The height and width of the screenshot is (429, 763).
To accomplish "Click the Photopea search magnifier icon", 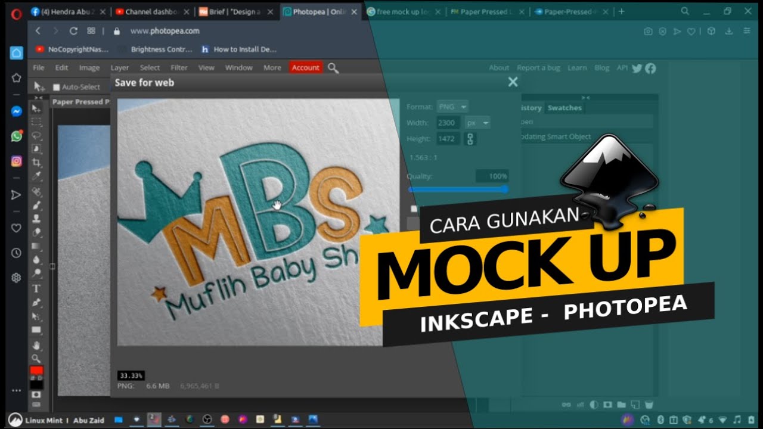I will click(x=333, y=68).
